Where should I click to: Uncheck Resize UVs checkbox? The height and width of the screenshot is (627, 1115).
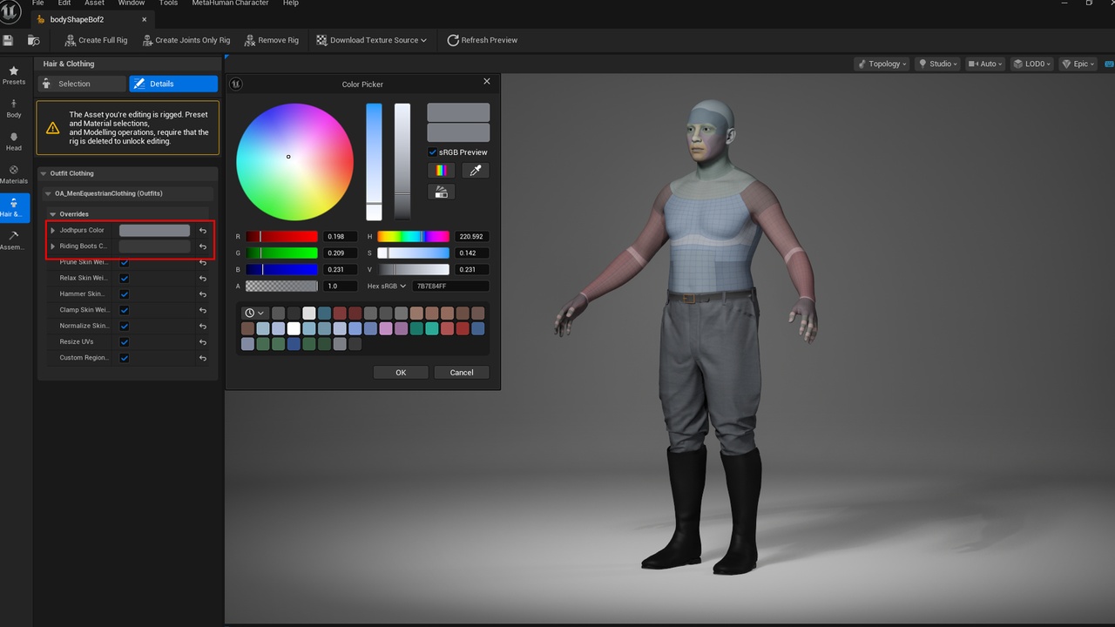125,342
